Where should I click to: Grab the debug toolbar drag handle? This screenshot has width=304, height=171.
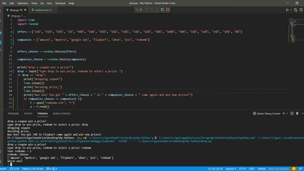point(136,9)
